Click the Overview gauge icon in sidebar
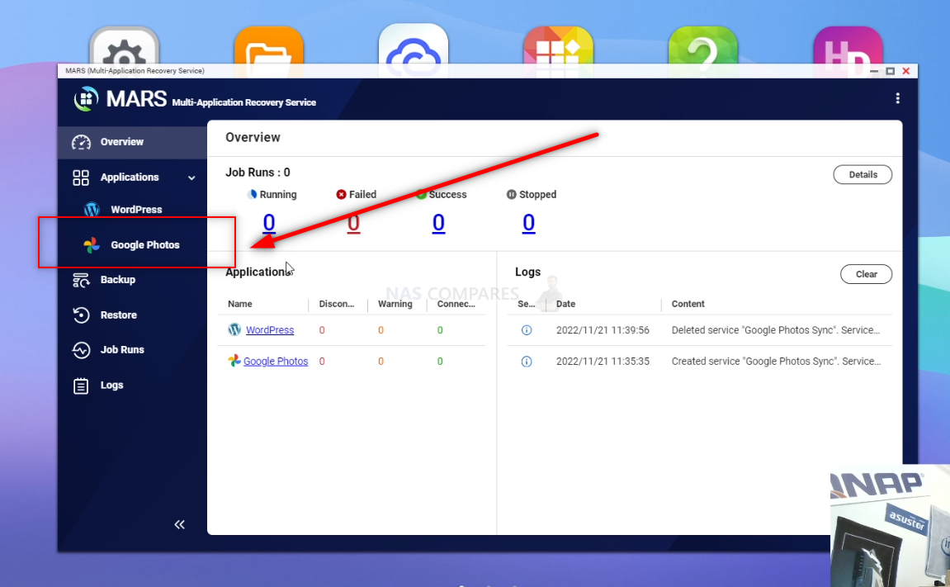 (81, 142)
